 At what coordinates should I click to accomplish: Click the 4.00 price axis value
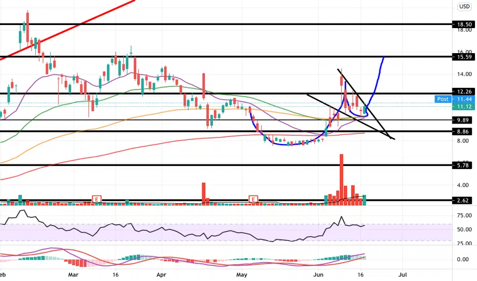coord(464,185)
